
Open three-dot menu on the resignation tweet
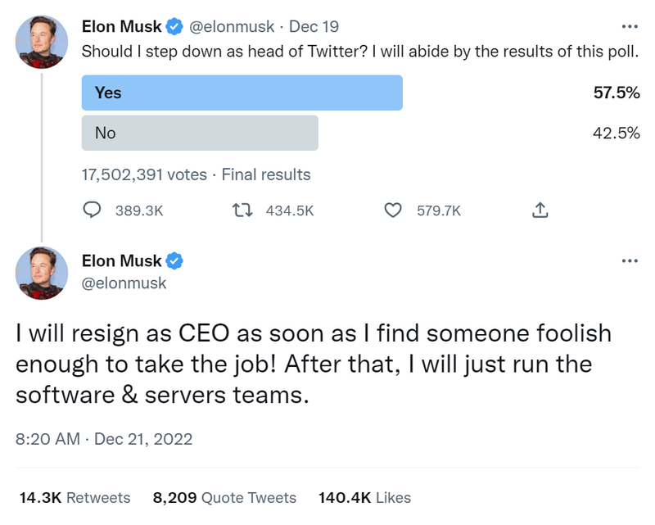(x=630, y=260)
